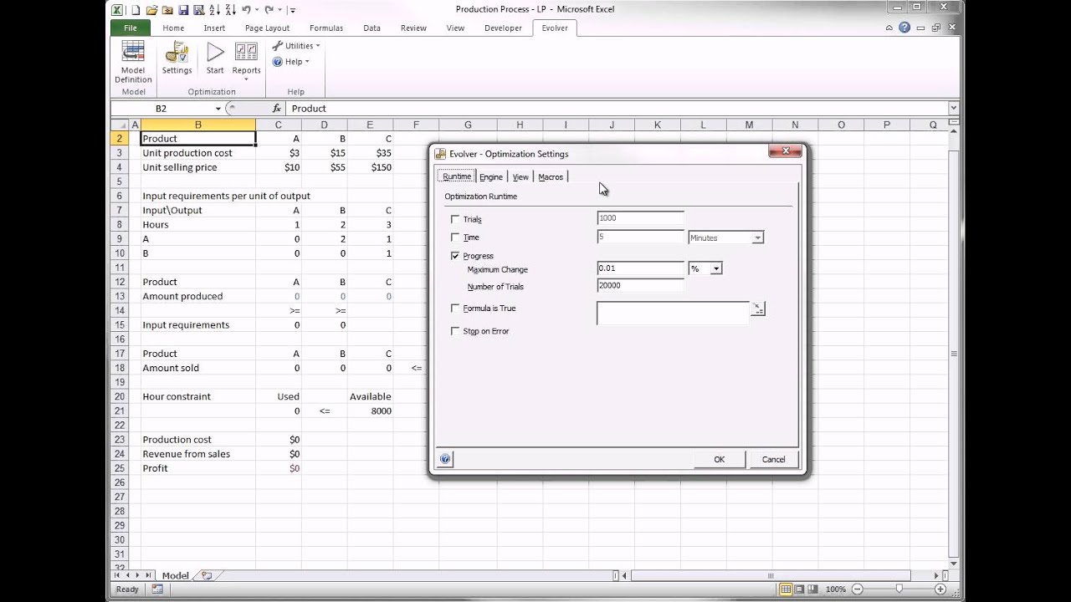Go to last sheet navigation arrow

coord(149,575)
